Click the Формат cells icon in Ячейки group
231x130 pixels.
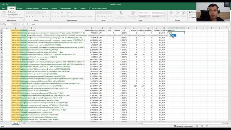tap(184, 13)
